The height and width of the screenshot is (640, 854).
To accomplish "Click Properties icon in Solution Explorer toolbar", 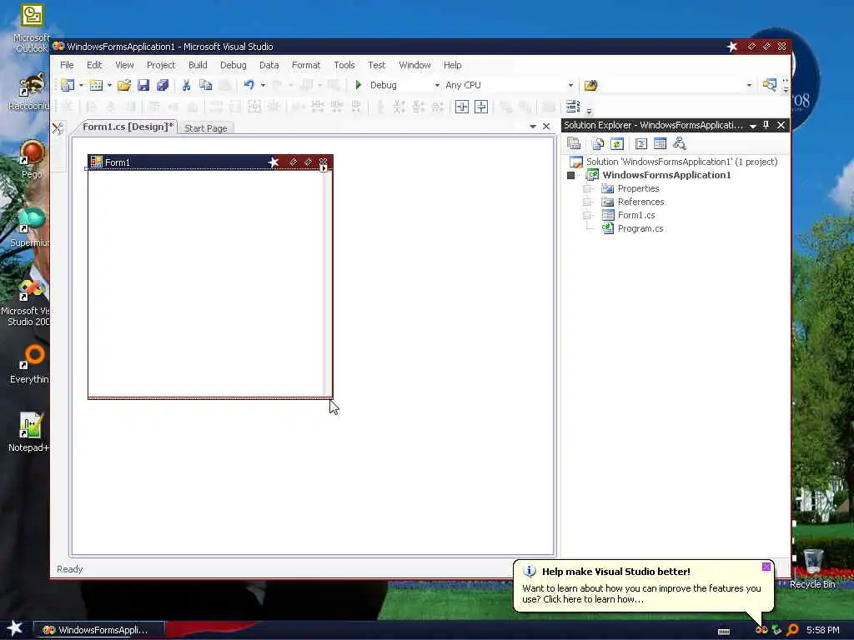I will tap(574, 143).
